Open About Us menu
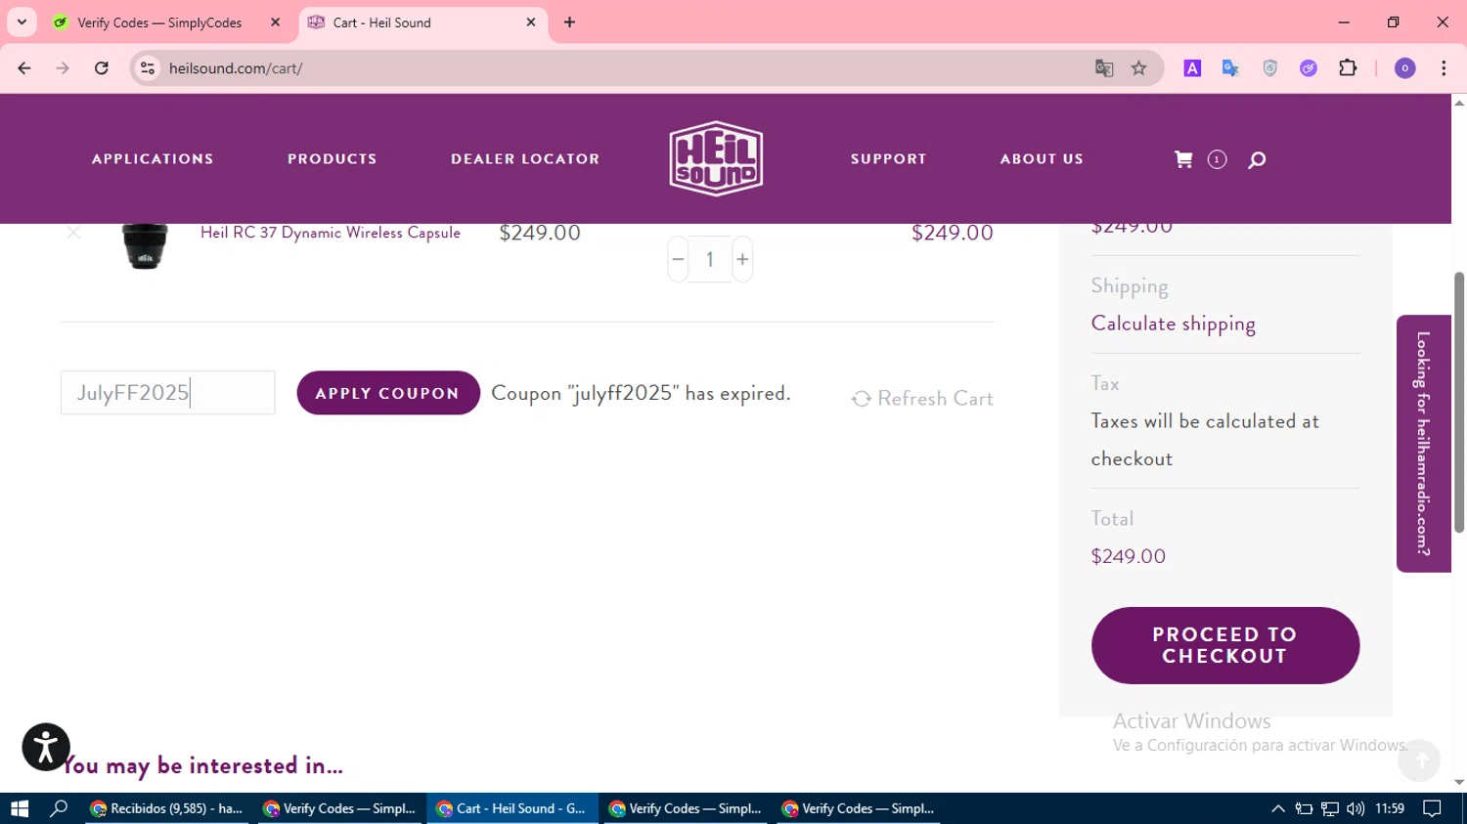Screen dimensions: 1467x824 pyautogui.click(x=1042, y=159)
